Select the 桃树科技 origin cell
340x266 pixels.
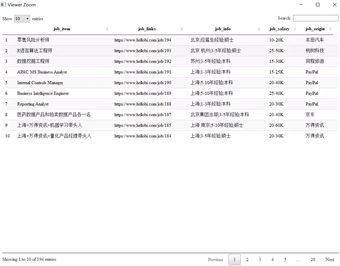click(314, 51)
